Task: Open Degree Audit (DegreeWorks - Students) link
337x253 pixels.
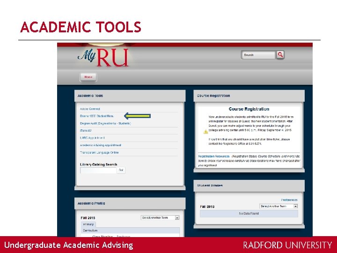Action: click(x=105, y=123)
